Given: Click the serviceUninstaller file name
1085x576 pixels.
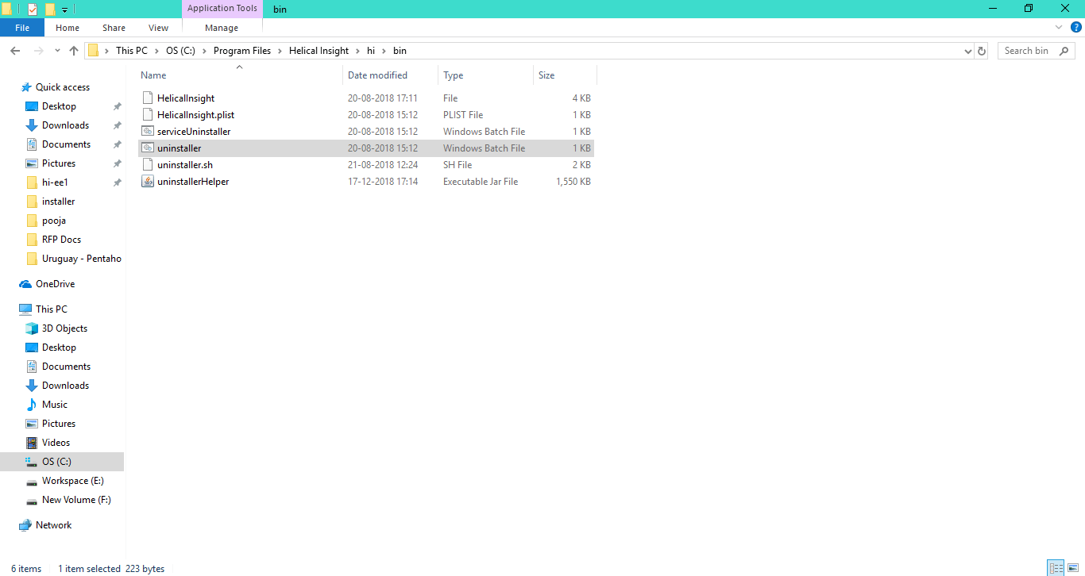Looking at the screenshot, I should coord(194,132).
